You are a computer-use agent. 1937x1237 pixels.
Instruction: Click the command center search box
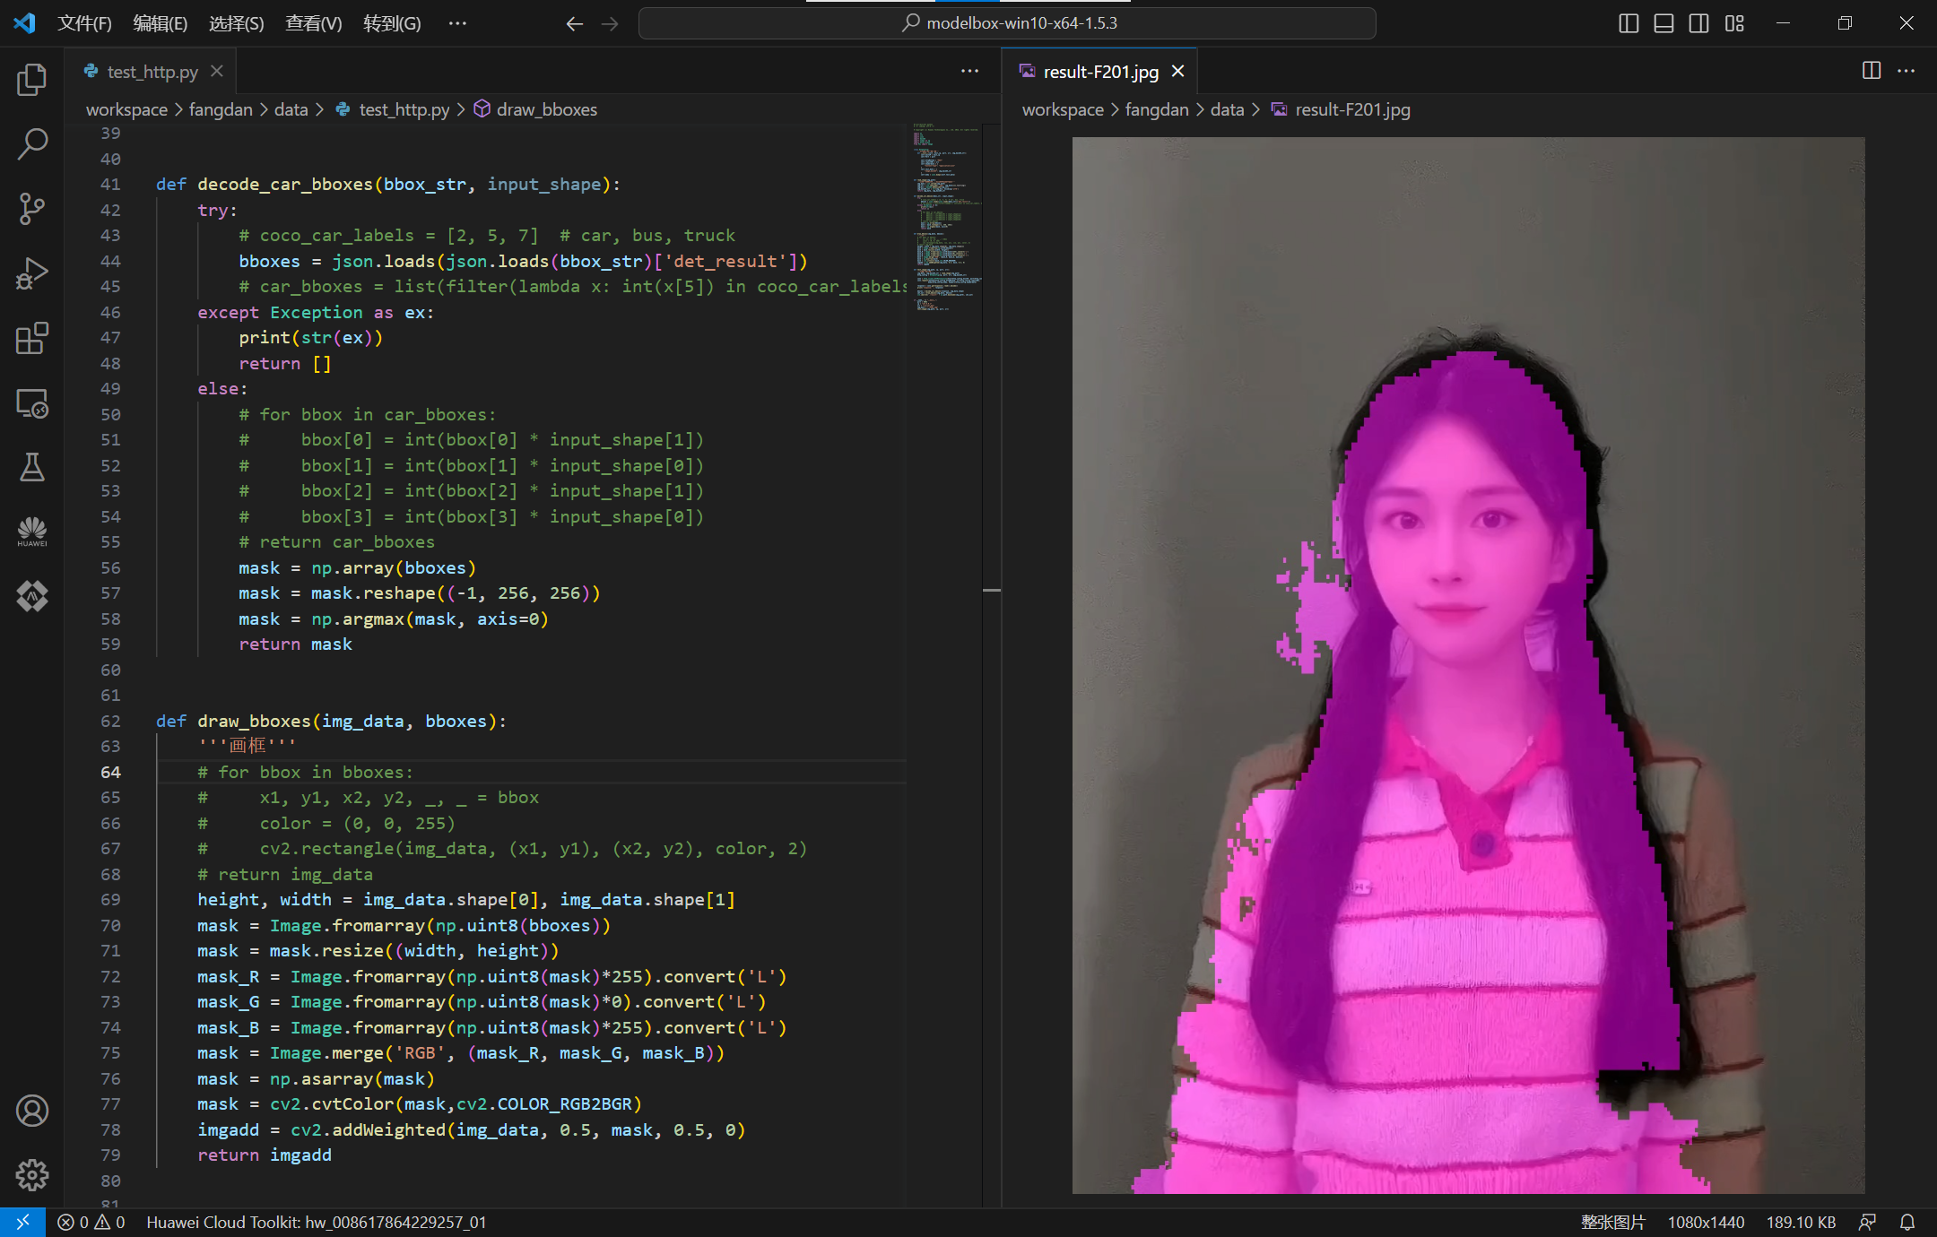pyautogui.click(x=1007, y=23)
